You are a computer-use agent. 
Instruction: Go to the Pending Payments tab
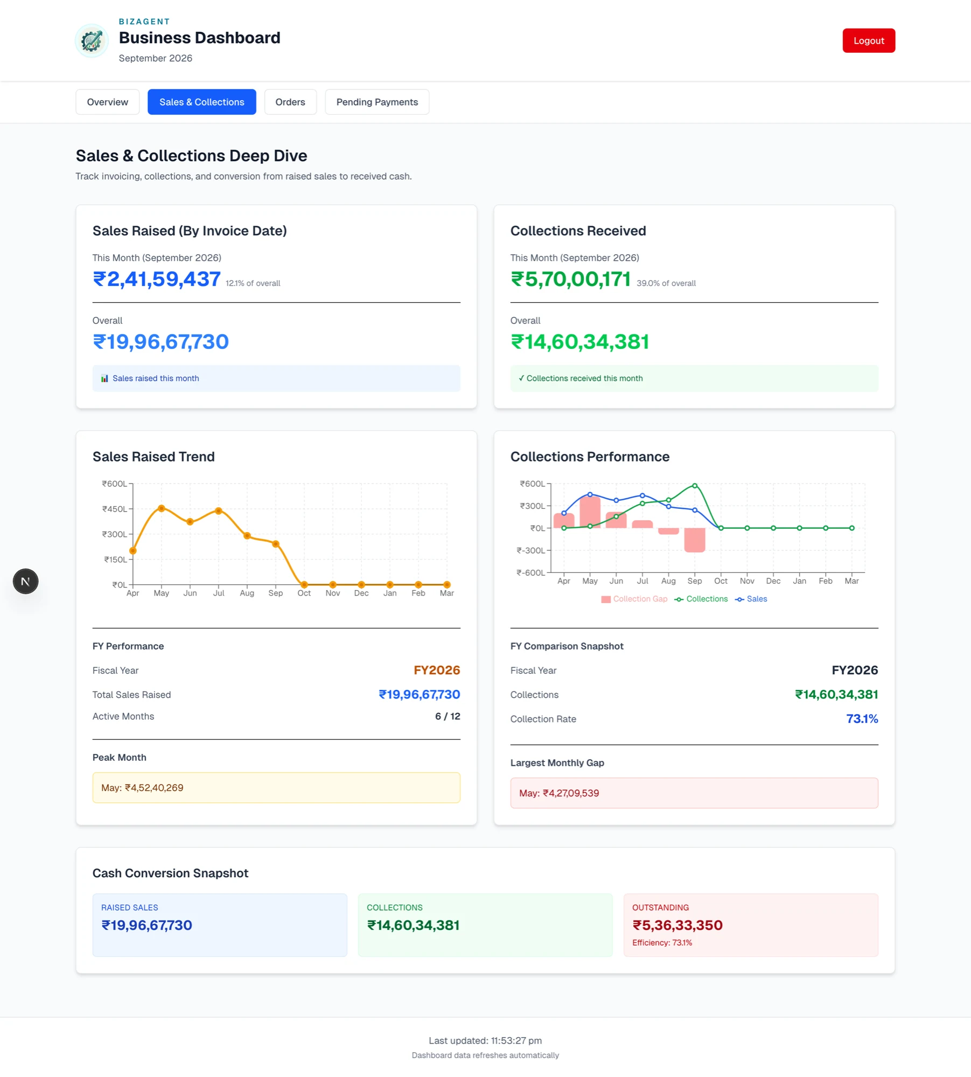377,102
